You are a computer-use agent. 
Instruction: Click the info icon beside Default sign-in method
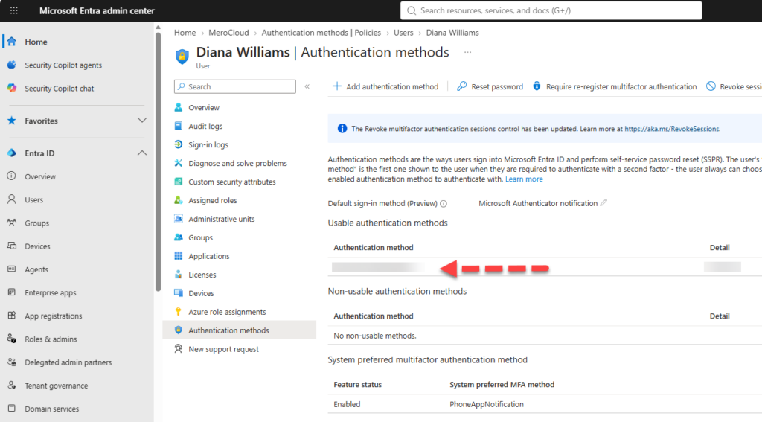444,204
